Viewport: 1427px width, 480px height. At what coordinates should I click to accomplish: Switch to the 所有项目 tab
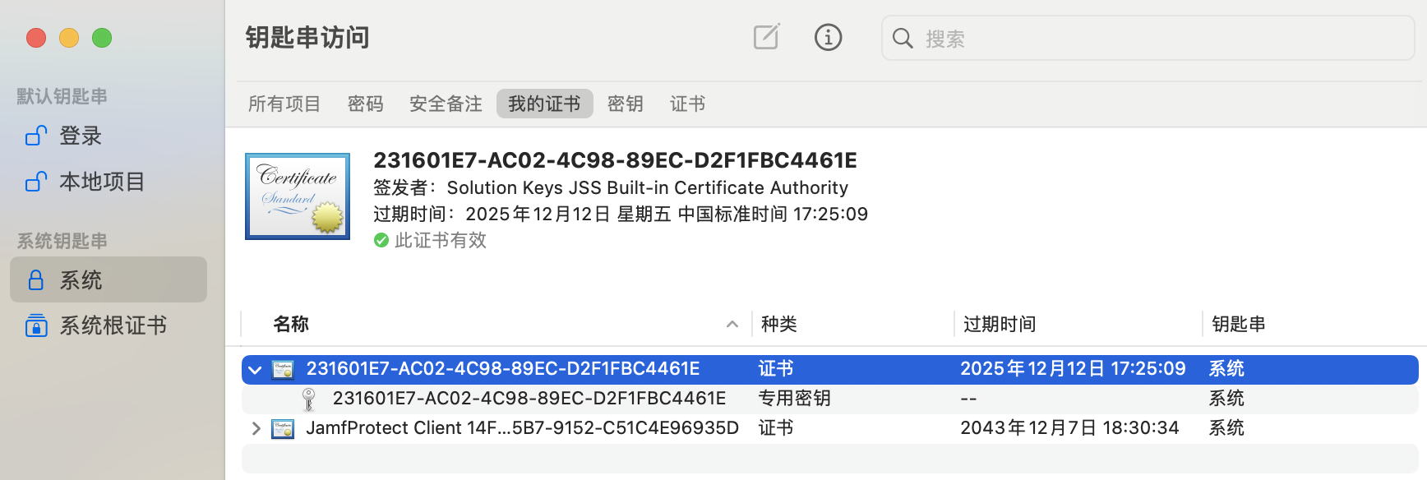click(x=284, y=104)
